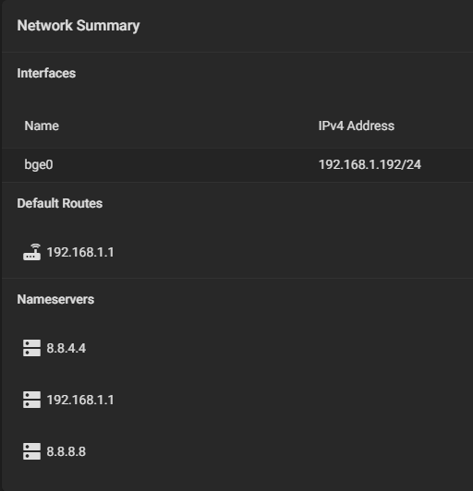Click the IPv4 Address column header

pos(357,126)
